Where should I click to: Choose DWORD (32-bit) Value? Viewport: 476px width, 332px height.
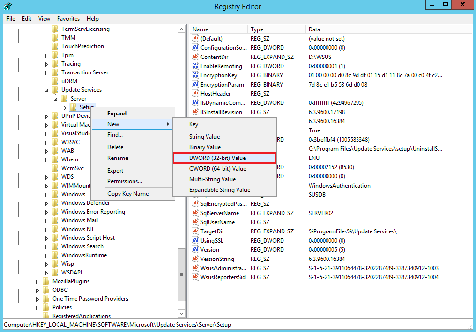pos(224,158)
